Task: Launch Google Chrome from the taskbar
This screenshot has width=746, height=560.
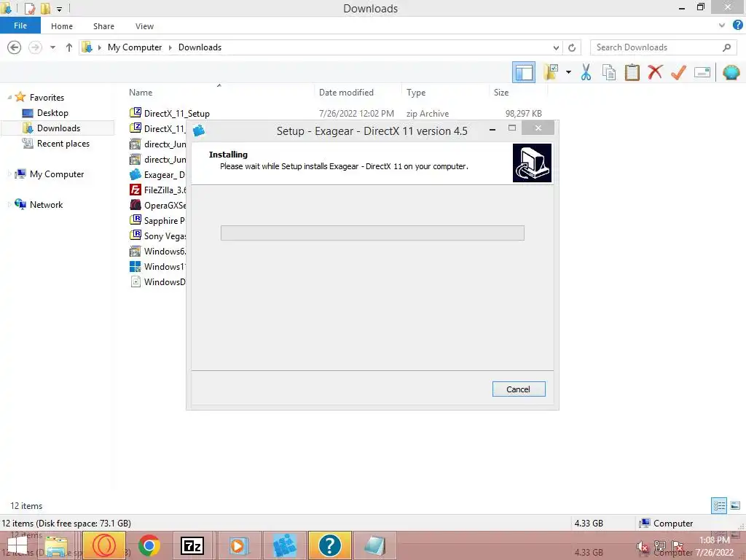Action: (149, 545)
